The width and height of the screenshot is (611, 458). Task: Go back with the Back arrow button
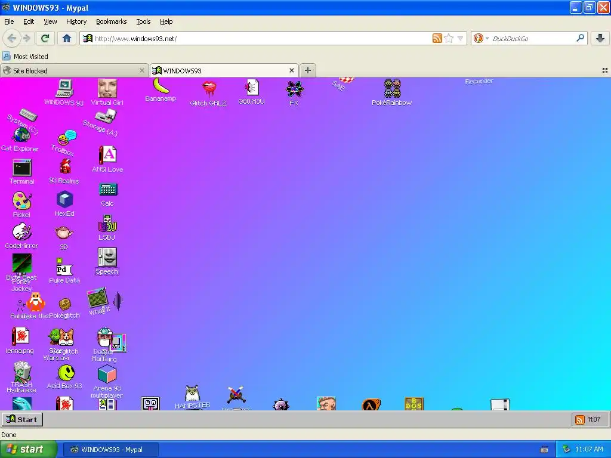point(12,38)
